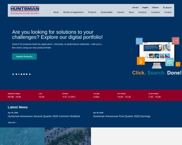Click the monitor product finder image
Screen dimensions: 182x145
pos(157,54)
